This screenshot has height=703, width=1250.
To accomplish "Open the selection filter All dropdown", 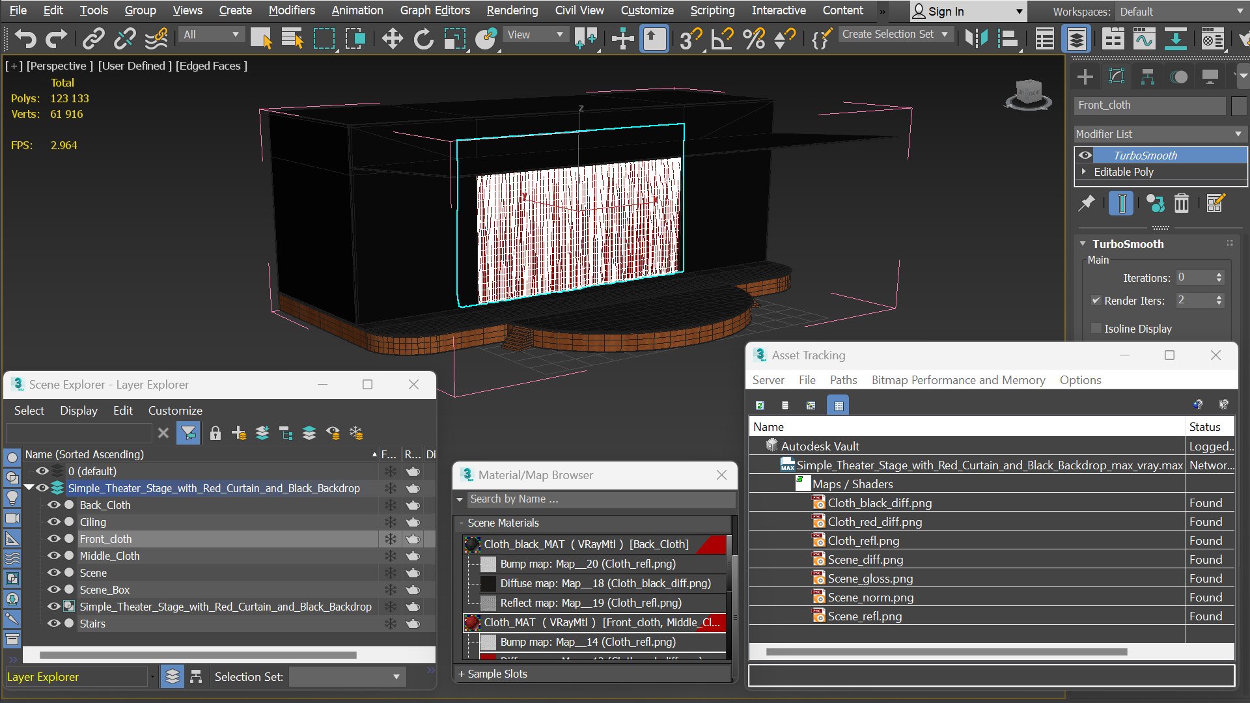I will click(x=211, y=34).
